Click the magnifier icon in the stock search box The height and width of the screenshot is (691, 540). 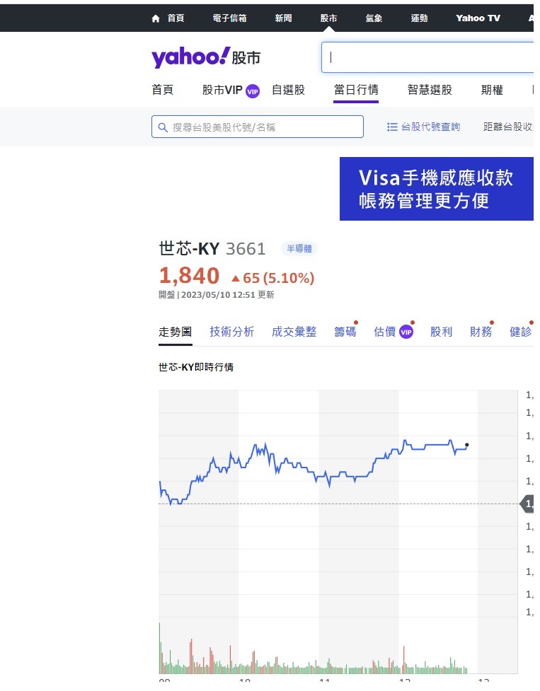point(163,127)
